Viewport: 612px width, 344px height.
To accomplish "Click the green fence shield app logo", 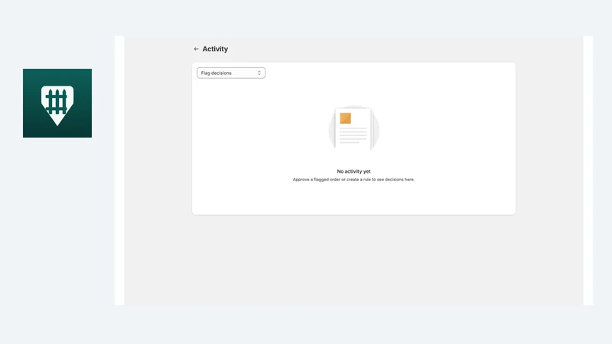I will pyautogui.click(x=57, y=103).
